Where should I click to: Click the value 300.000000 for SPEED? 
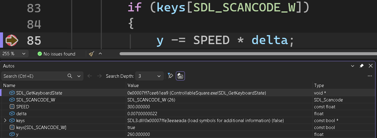click(x=139, y=107)
